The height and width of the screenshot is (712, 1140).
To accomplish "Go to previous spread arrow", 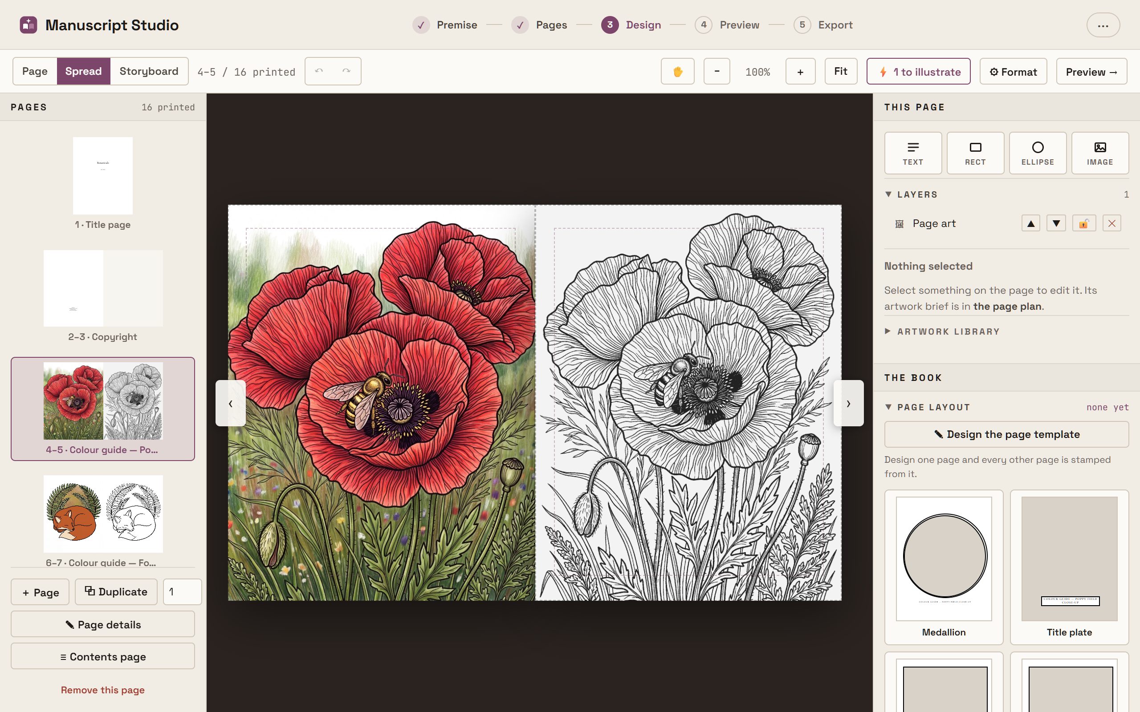I will pos(230,403).
